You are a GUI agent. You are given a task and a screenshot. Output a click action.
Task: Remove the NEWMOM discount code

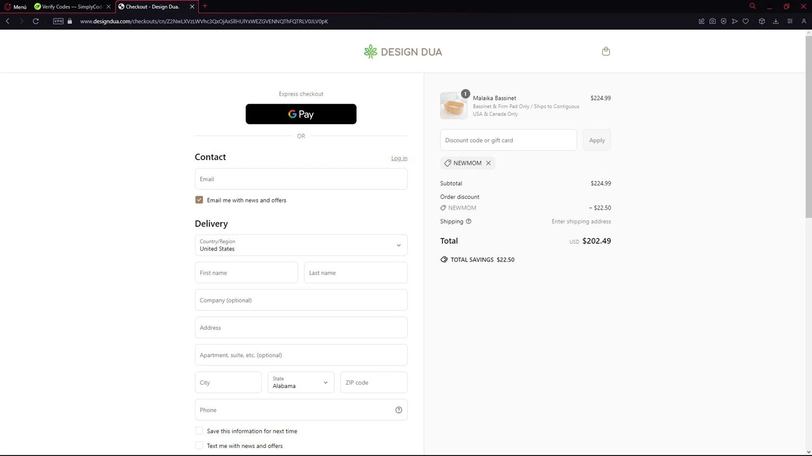[488, 163]
